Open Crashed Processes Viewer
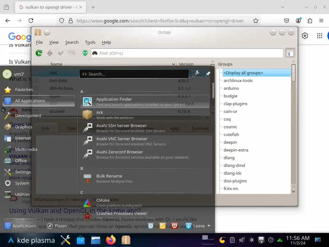Image resolution: width=329 pixels, height=247 pixels. click(145, 214)
